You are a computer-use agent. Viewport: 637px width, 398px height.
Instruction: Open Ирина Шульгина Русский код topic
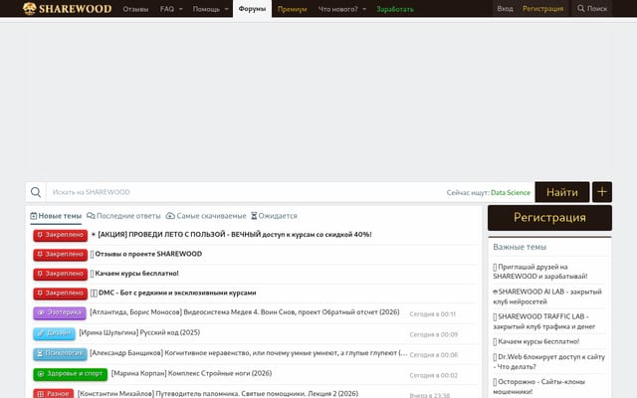point(139,332)
